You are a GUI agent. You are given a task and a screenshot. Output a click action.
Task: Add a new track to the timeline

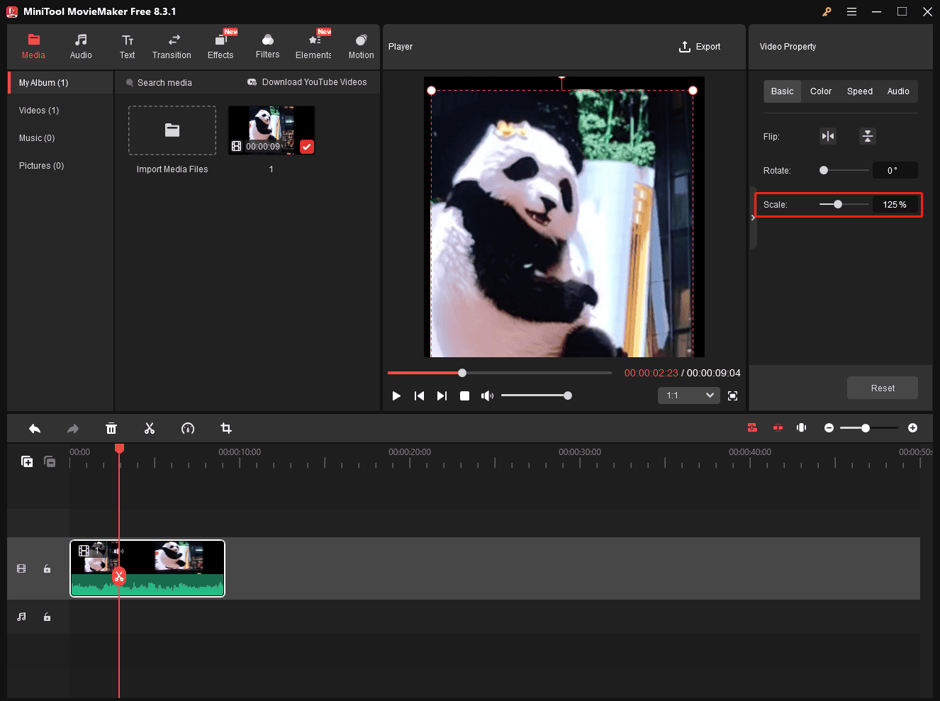pyautogui.click(x=27, y=461)
